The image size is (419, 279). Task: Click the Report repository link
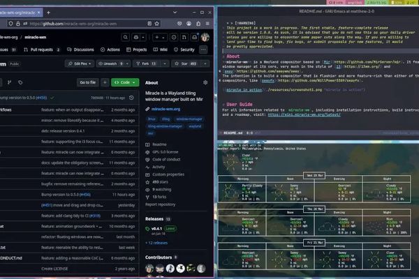click(x=161, y=204)
